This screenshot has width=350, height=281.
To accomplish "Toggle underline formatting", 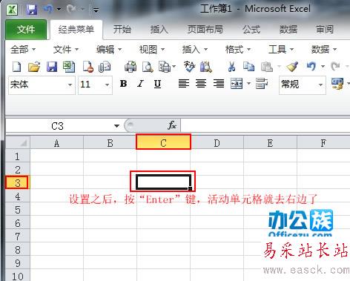I will [157, 84].
